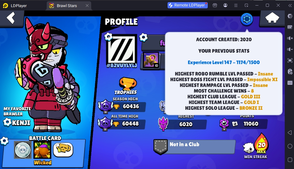Open the Not in a Club banner
Screen dimensions: 294x169
(x=194, y=146)
